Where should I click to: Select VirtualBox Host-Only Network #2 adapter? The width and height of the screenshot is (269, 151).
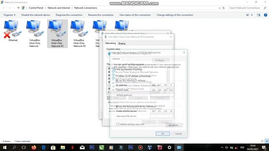point(57,34)
